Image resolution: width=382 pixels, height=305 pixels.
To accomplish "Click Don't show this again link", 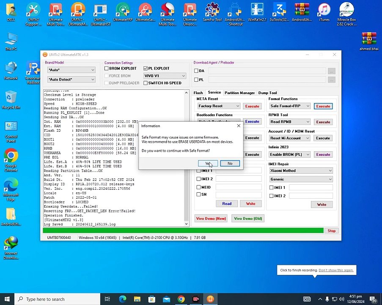I will click(x=336, y=270).
